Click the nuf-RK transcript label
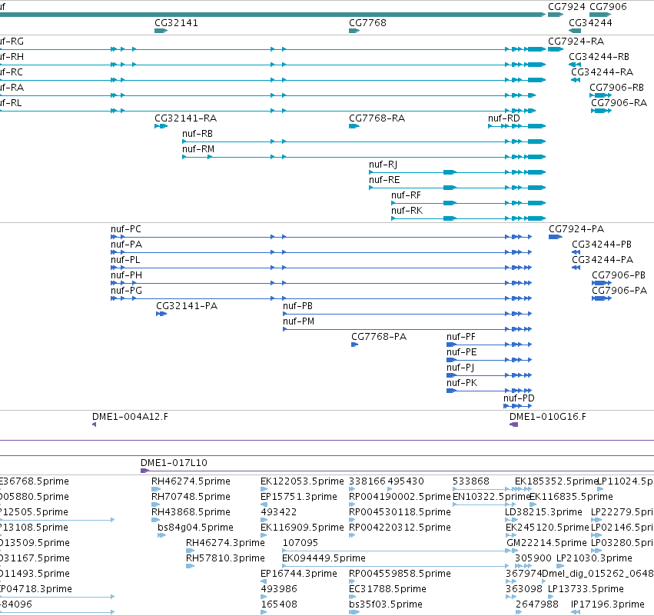The height and width of the screenshot is (616, 654). (x=407, y=211)
